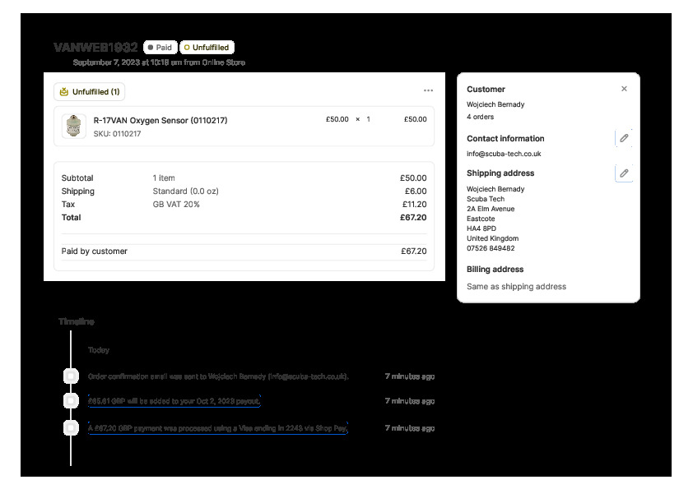The height and width of the screenshot is (489, 693).
Task: View the customer profile for Wojciech Bernady
Action: click(x=495, y=104)
